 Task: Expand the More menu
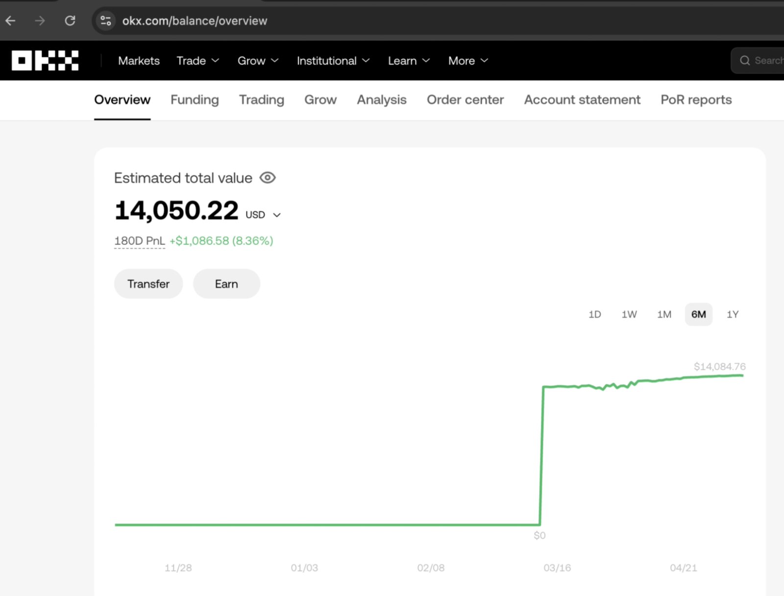click(468, 61)
